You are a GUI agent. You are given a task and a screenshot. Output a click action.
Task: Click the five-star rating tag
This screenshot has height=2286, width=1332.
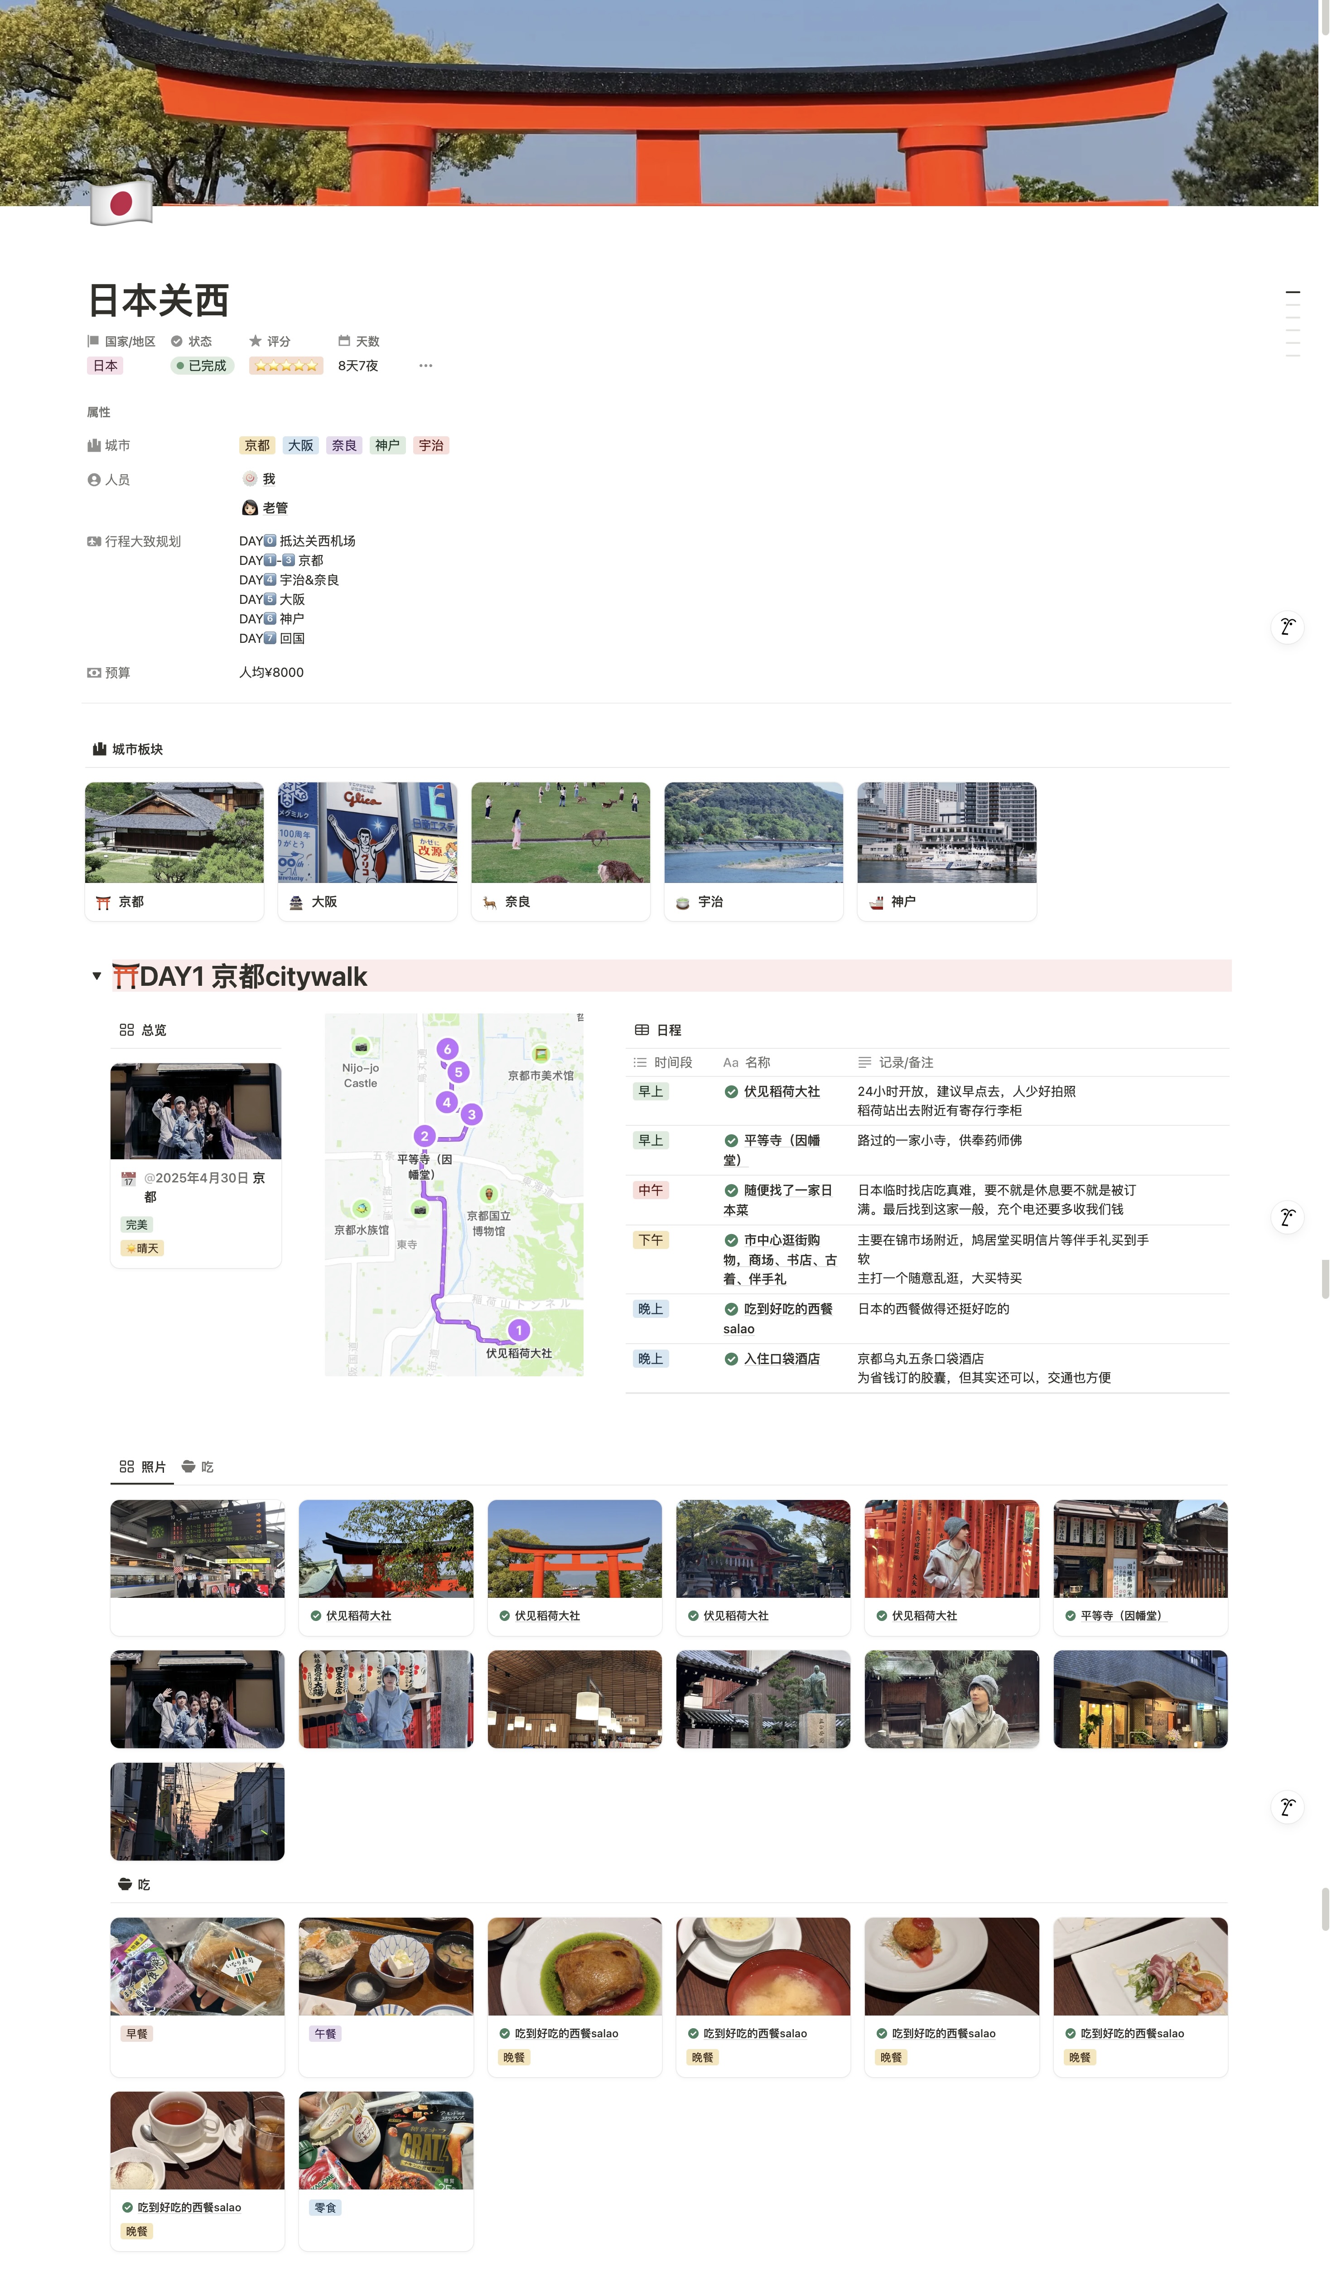[286, 366]
